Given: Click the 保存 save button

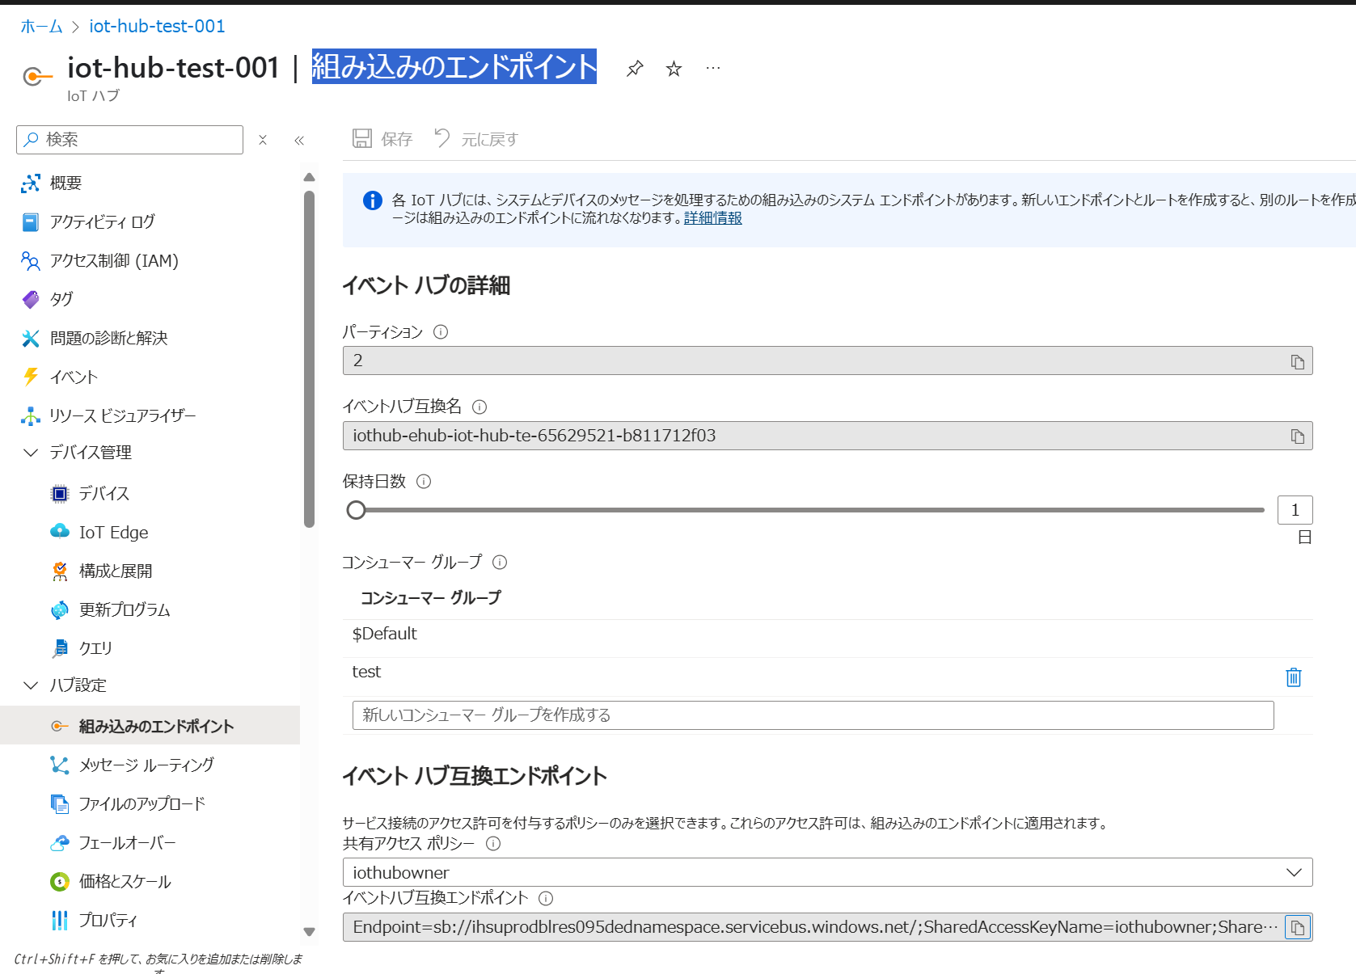Looking at the screenshot, I should (382, 139).
